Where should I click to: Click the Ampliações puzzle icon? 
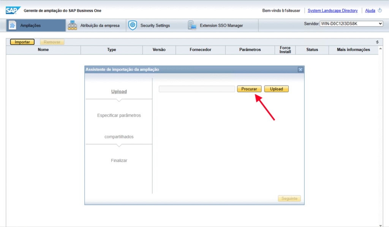(x=12, y=25)
